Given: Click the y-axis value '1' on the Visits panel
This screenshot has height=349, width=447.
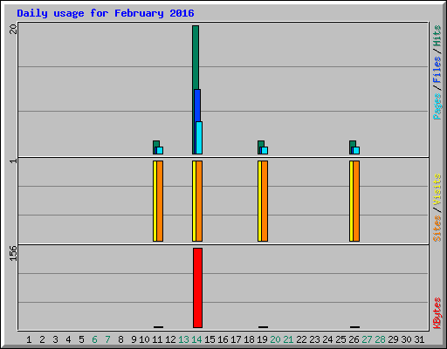Looking at the screenshot, I should tap(13, 161).
